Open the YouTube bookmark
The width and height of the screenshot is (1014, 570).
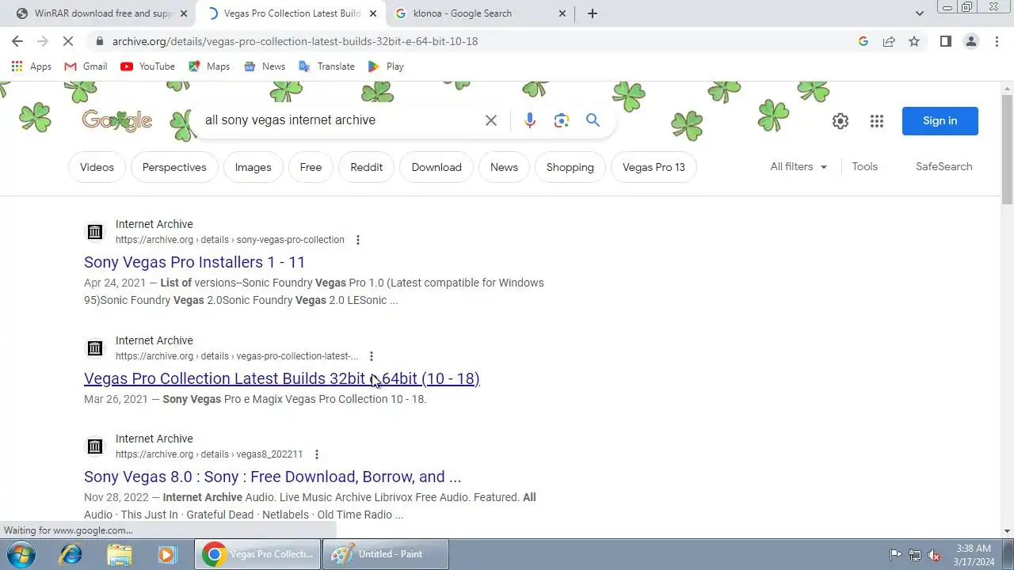[x=147, y=66]
